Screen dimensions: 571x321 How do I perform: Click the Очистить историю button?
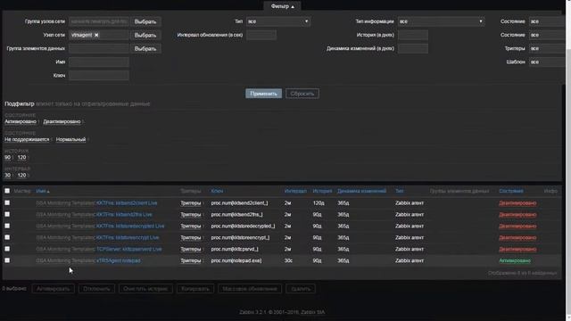[x=145, y=289]
